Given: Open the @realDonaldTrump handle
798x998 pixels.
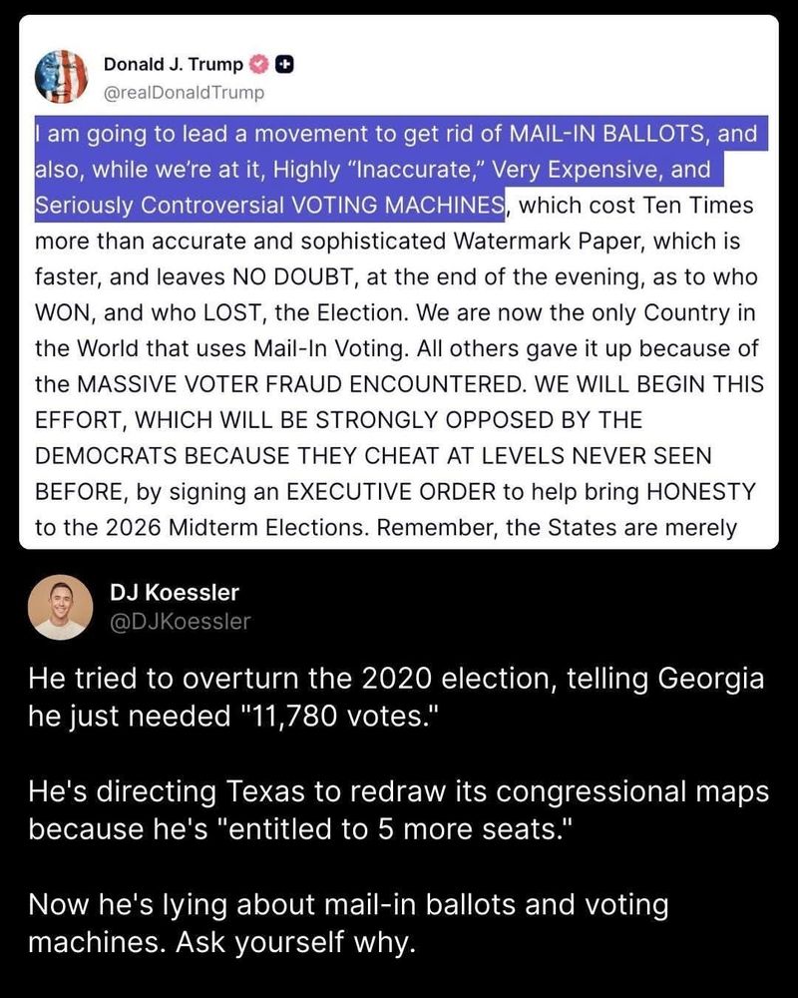Looking at the screenshot, I should 185,93.
